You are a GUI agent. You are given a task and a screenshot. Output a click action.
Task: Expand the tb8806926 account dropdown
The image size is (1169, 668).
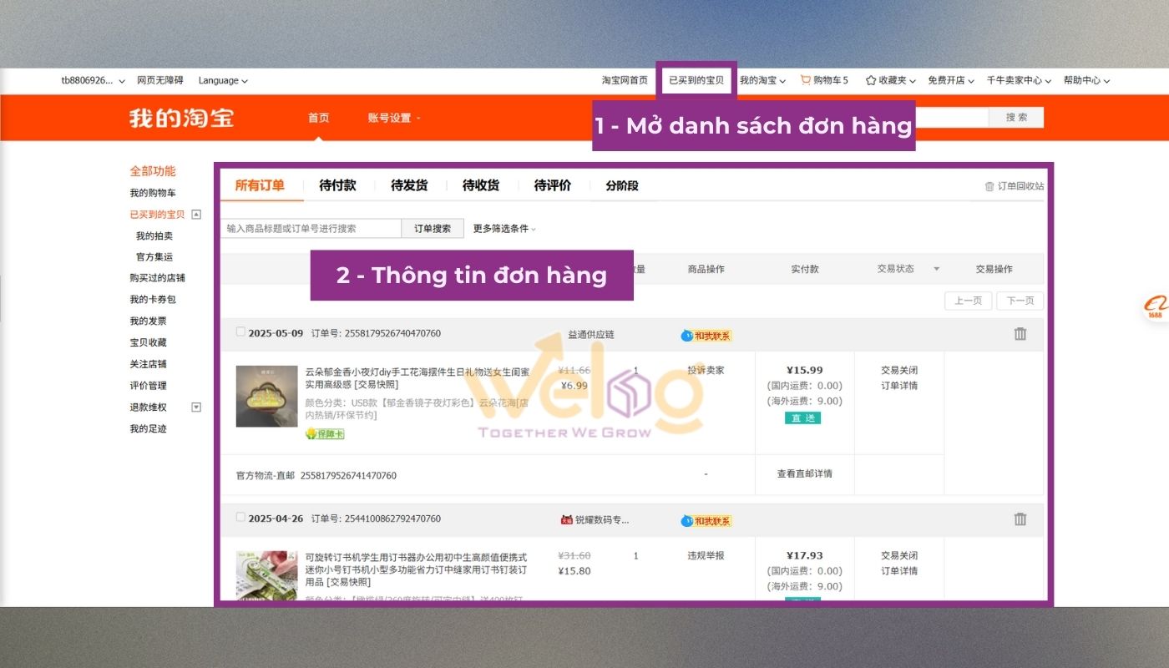pos(93,81)
